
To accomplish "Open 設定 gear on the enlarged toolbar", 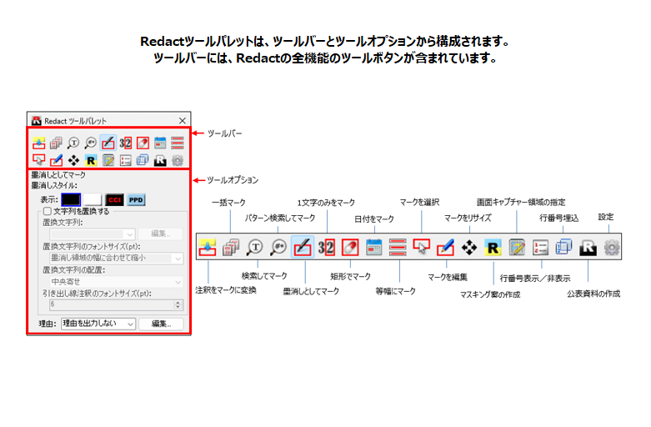I will 612,248.
